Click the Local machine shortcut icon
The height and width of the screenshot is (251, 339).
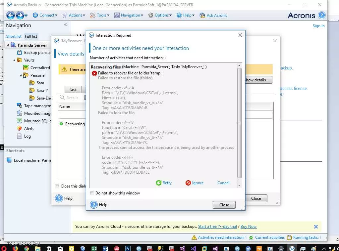(9, 160)
